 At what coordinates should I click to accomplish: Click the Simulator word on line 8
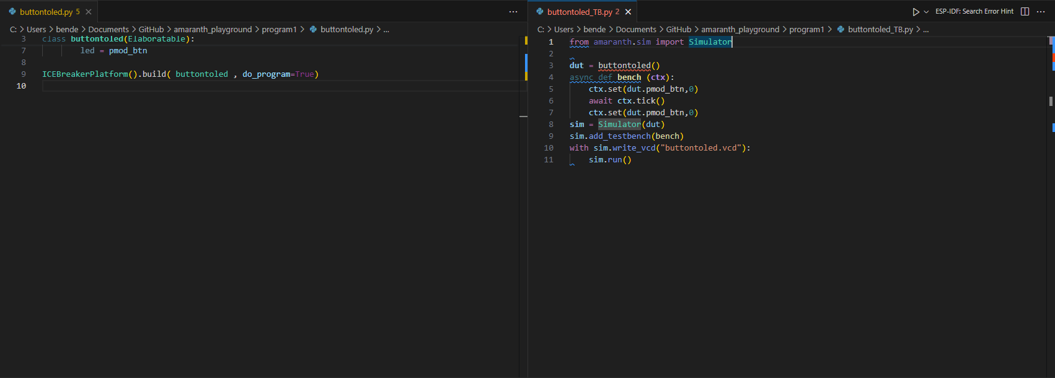coord(619,125)
